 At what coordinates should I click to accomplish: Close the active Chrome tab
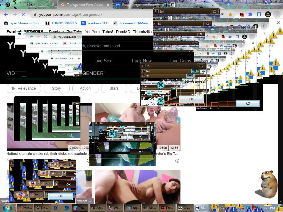tap(108, 5)
